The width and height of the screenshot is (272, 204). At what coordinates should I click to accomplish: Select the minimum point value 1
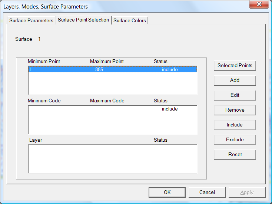point(31,69)
